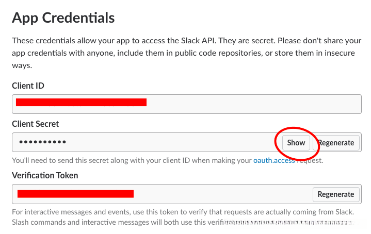Click the red redacted Verification Token value

75,194
